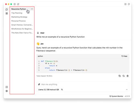Open the Llama 3.2 3B Instruct Q8 model selector

coord(50,89)
